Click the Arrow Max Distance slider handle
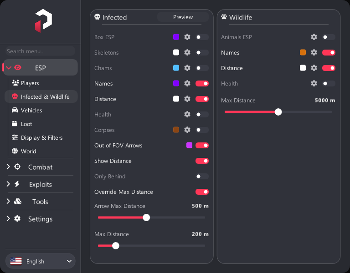The height and width of the screenshot is (273, 350). pyautogui.click(x=146, y=217)
